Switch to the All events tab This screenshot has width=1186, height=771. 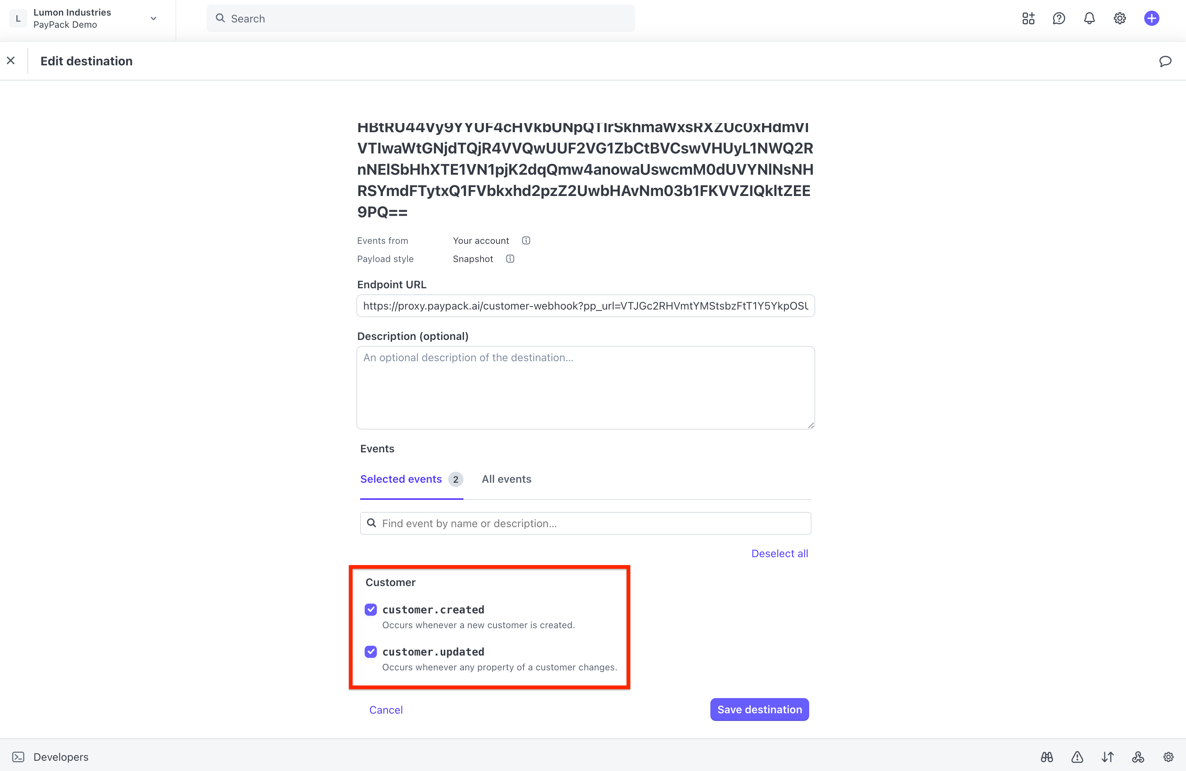pyautogui.click(x=506, y=479)
